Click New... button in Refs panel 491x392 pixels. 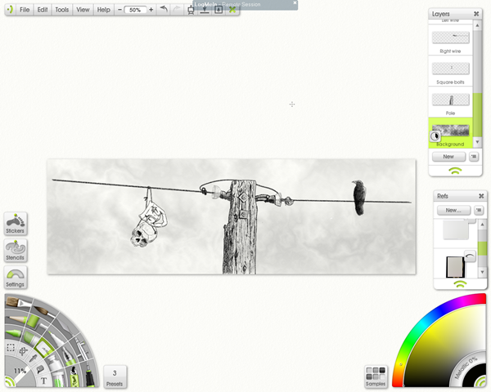click(x=453, y=210)
